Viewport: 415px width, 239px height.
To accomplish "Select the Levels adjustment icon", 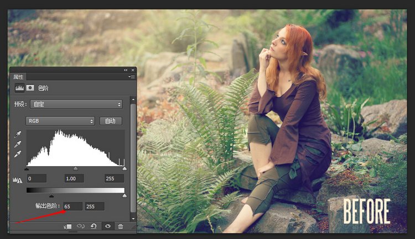I will 19,88.
